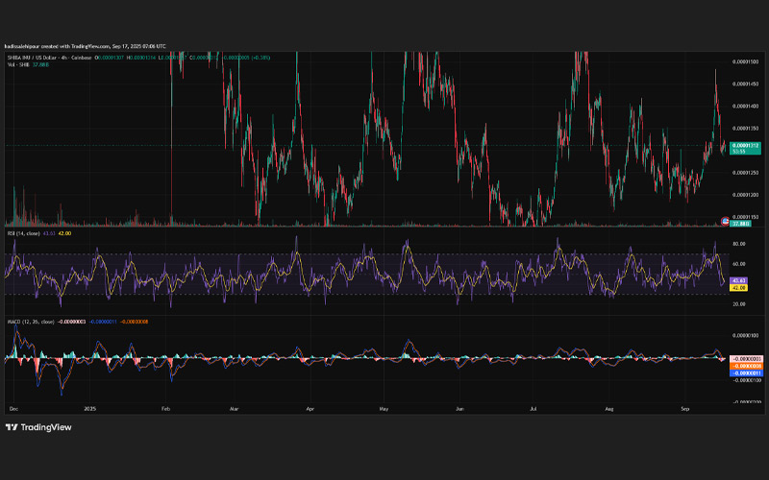Click the blue MACD value tag -0.00000011

(747, 372)
